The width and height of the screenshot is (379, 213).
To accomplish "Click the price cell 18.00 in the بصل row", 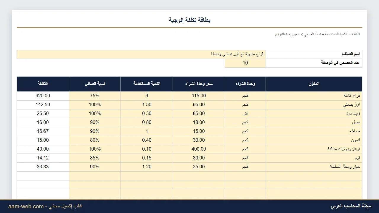I will click(x=199, y=122).
